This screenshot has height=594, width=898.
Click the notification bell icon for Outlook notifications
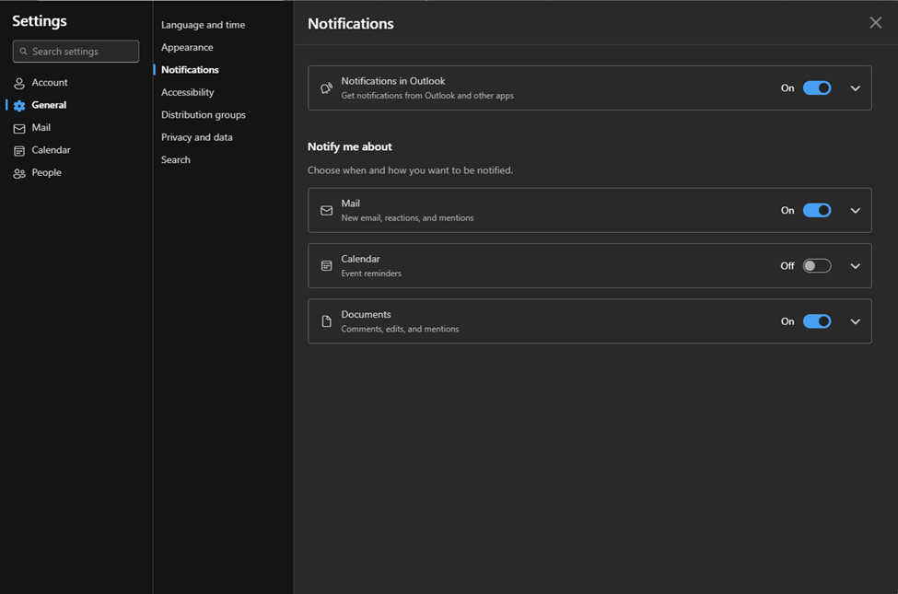click(x=326, y=87)
